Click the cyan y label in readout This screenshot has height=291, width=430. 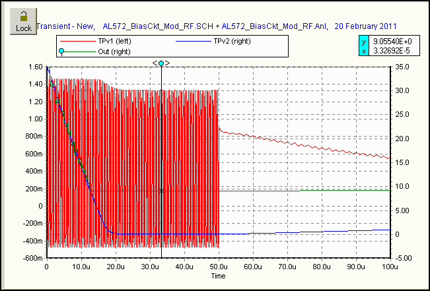pos(364,42)
